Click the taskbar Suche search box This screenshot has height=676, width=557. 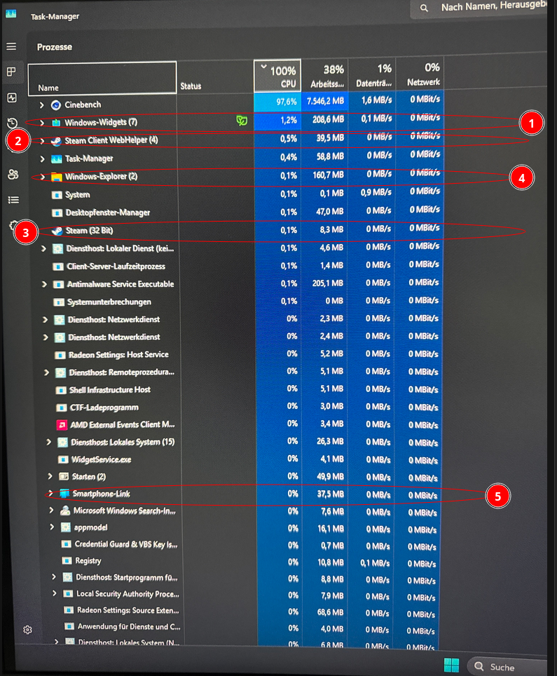[x=507, y=666]
